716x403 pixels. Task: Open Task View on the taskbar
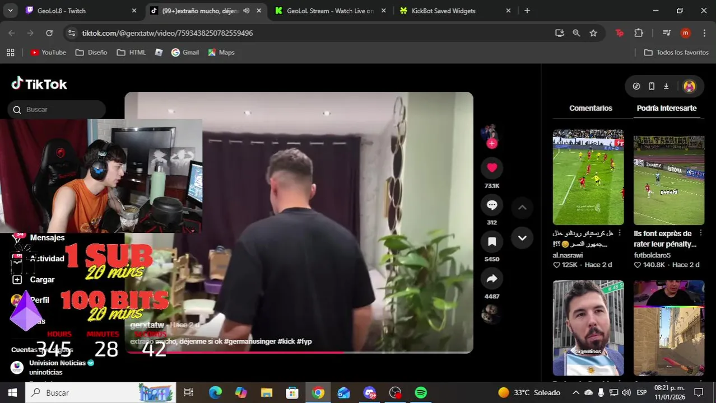188,393
